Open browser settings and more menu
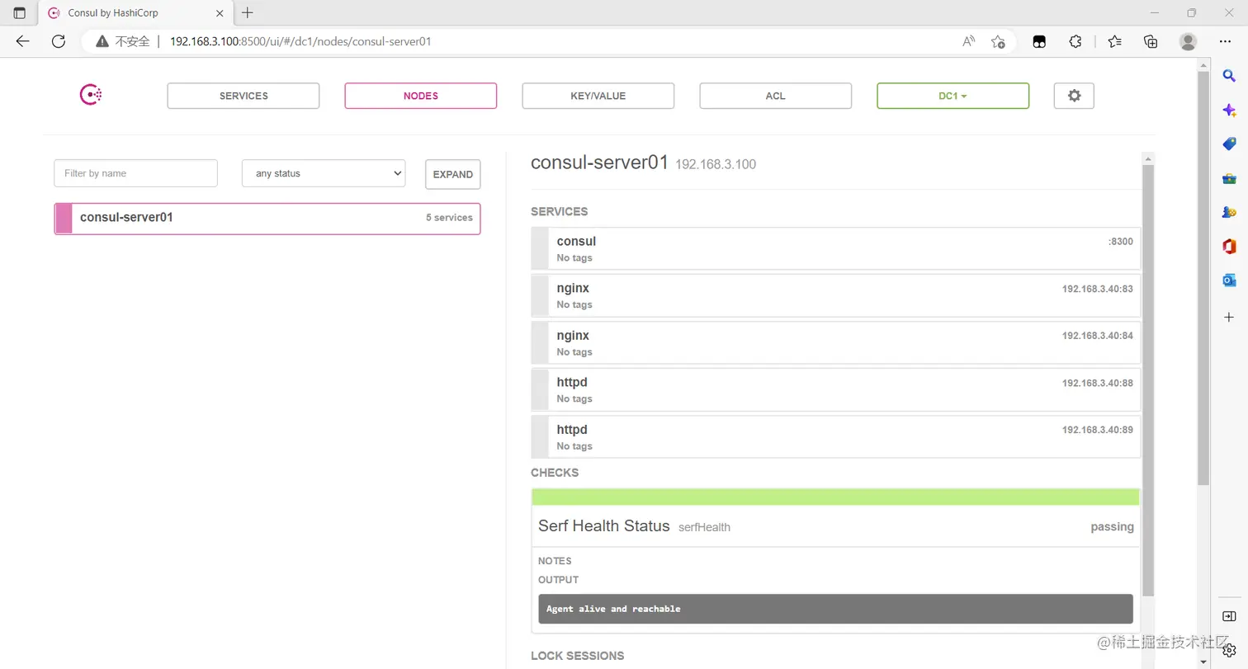This screenshot has width=1248, height=669. click(x=1225, y=41)
